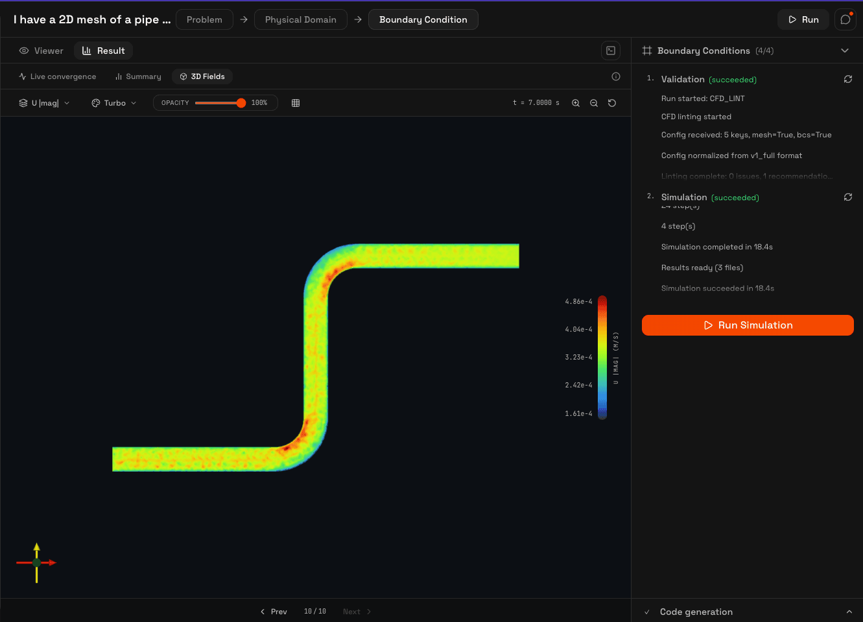The width and height of the screenshot is (863, 622).
Task: Toggle the Viewer mode
Action: 41,50
